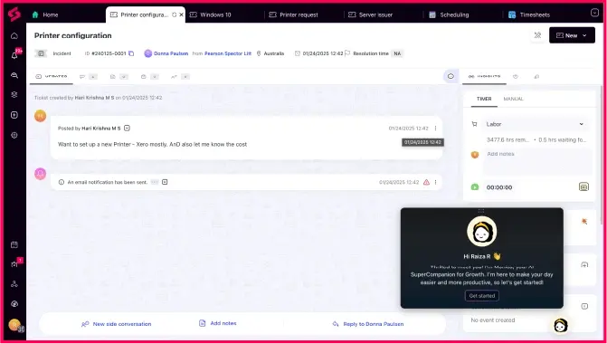The height and width of the screenshot is (344, 607).
Task: Select the Updates ticket tab
Action: tap(52, 77)
